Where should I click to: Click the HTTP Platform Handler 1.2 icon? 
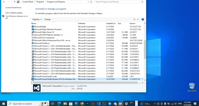coord(33,35)
